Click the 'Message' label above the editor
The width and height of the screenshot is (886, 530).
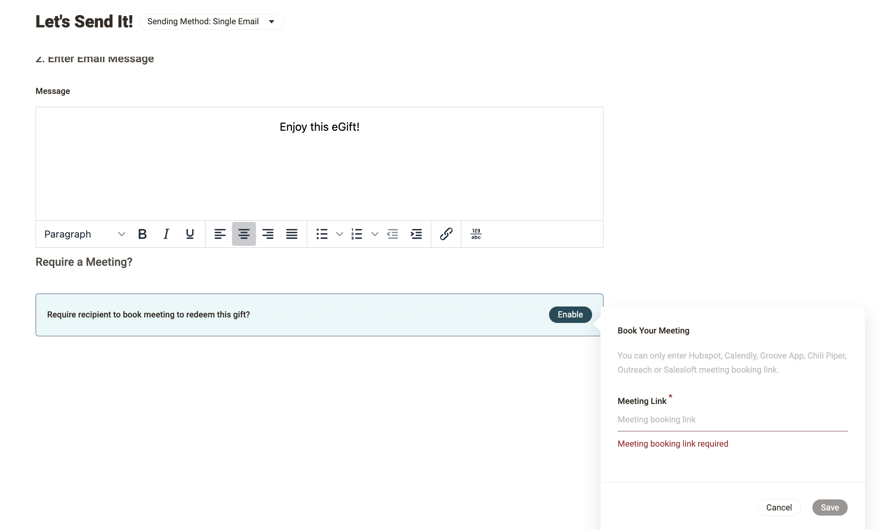click(53, 91)
